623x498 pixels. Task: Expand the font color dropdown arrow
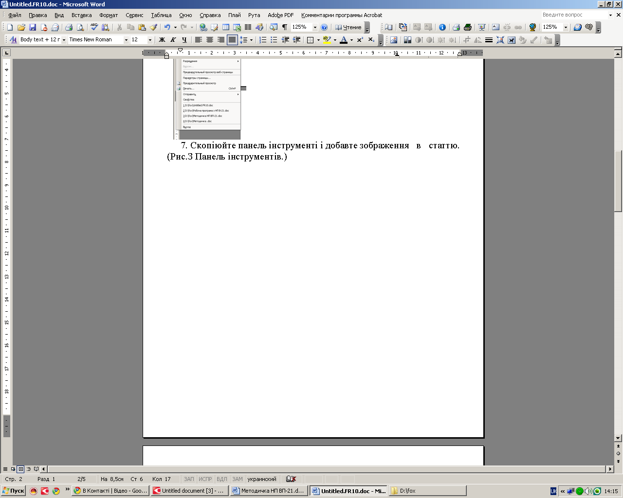[351, 40]
